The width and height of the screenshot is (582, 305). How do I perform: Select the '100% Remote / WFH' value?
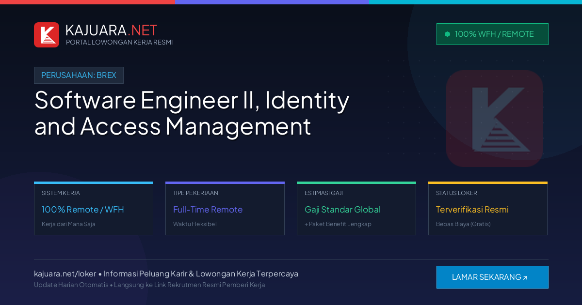(83, 210)
